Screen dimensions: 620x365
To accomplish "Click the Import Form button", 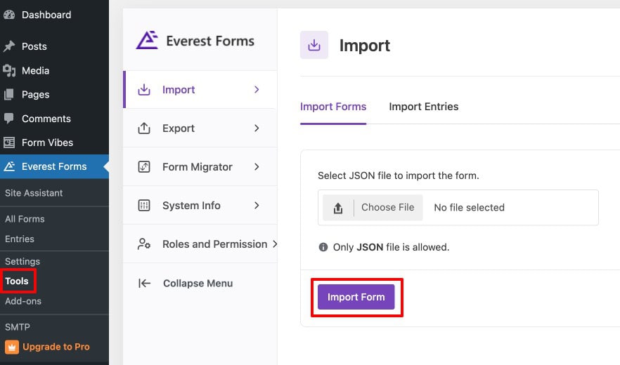I will [356, 297].
